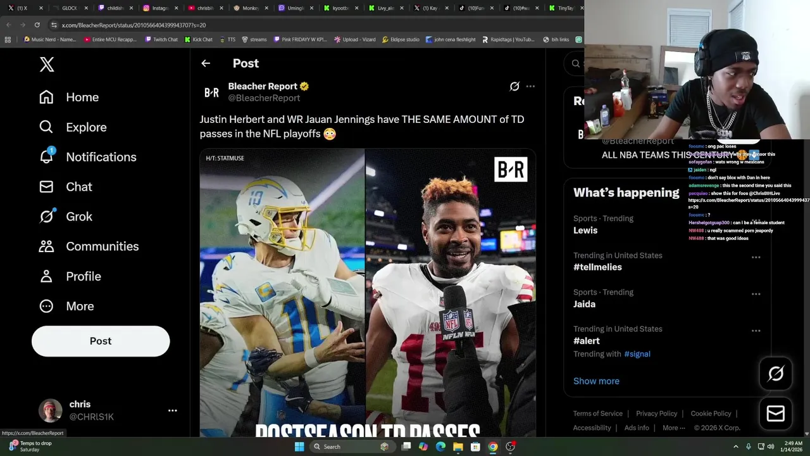Switch to the GLOCK browser tab
The height and width of the screenshot is (456, 810).
(70, 8)
